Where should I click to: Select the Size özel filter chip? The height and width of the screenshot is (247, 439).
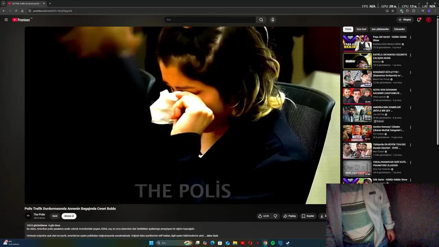pyautogui.click(x=361, y=29)
